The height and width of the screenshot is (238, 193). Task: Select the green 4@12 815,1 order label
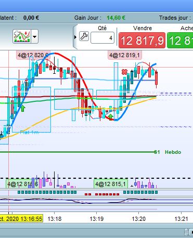(x=110, y=184)
